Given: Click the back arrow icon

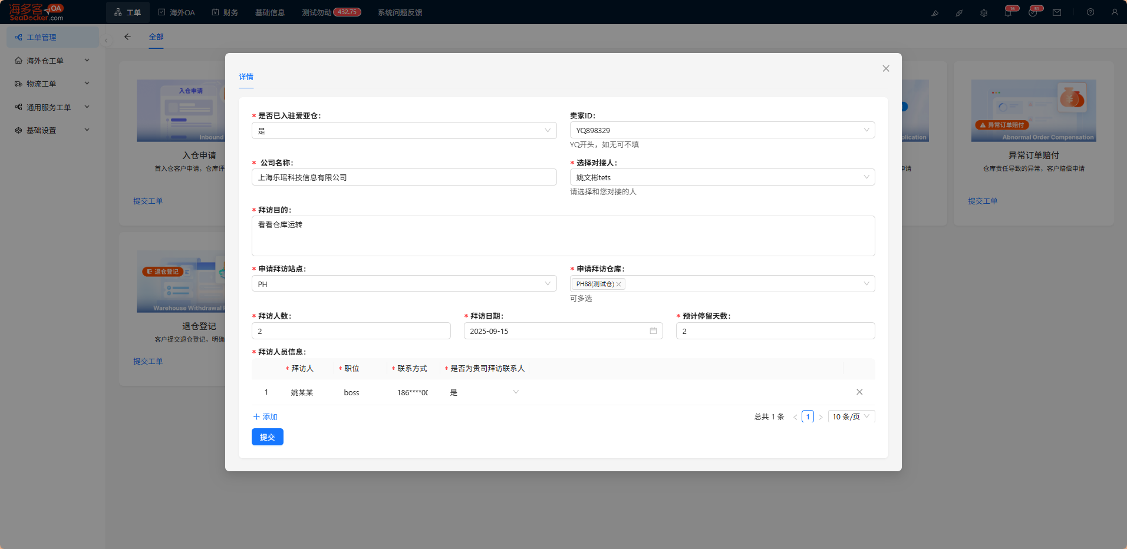Looking at the screenshot, I should pos(127,37).
